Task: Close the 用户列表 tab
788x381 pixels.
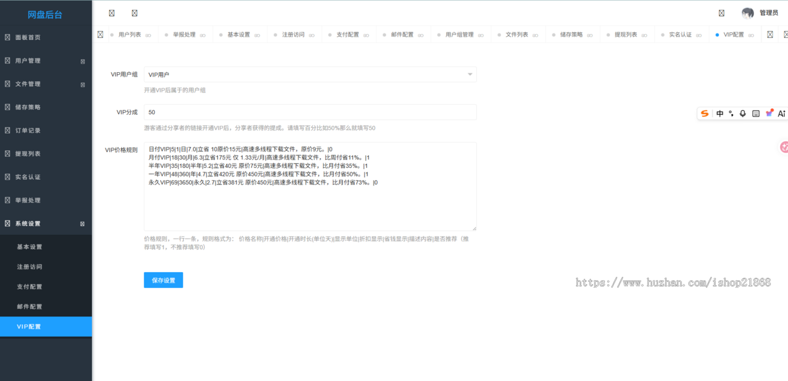Action: coord(148,35)
